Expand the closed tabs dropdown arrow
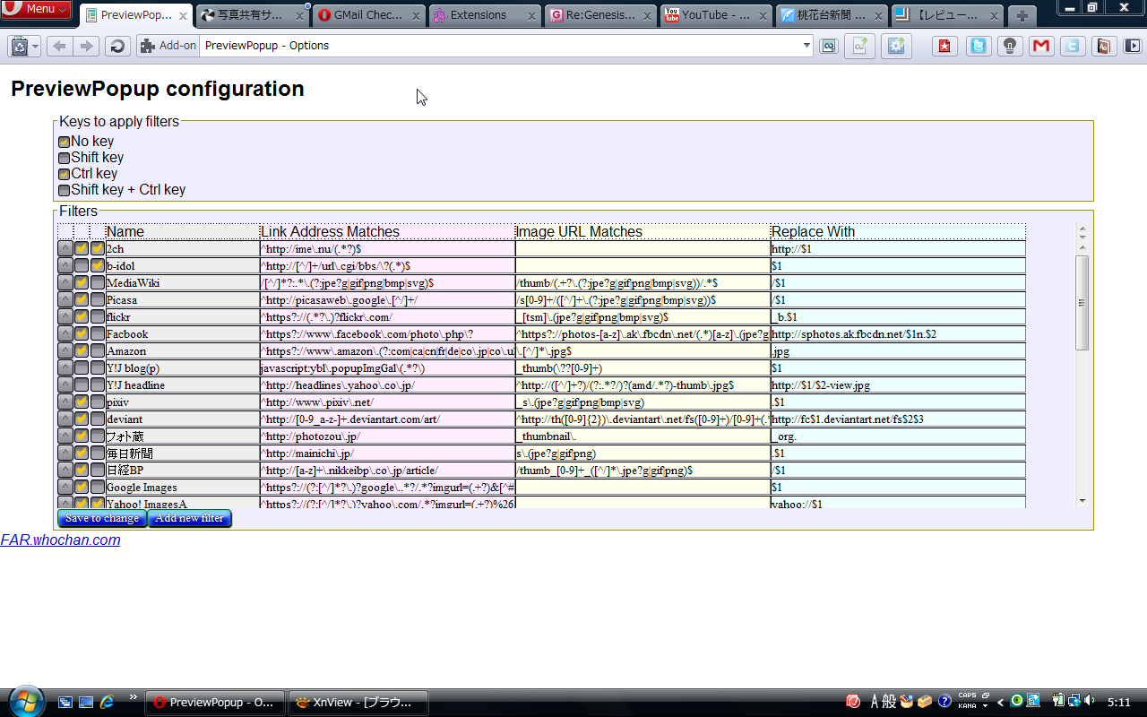Viewport: 1147px width, 717px height. (36, 47)
